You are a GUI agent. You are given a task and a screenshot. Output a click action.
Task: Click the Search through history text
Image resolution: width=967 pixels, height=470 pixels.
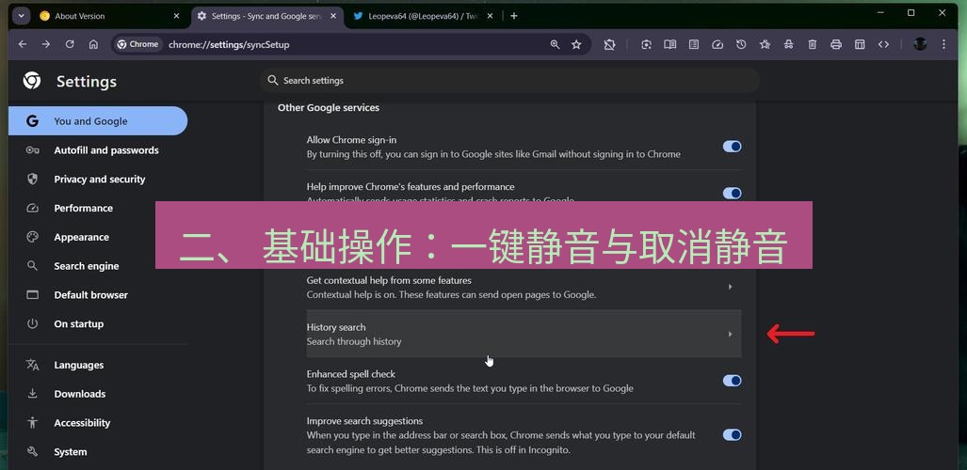click(354, 341)
